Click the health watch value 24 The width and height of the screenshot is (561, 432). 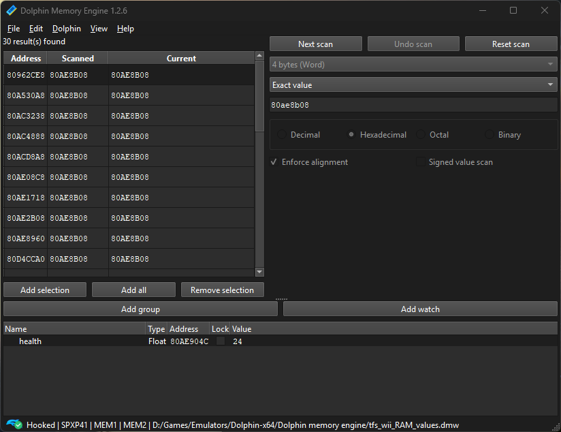coord(238,341)
